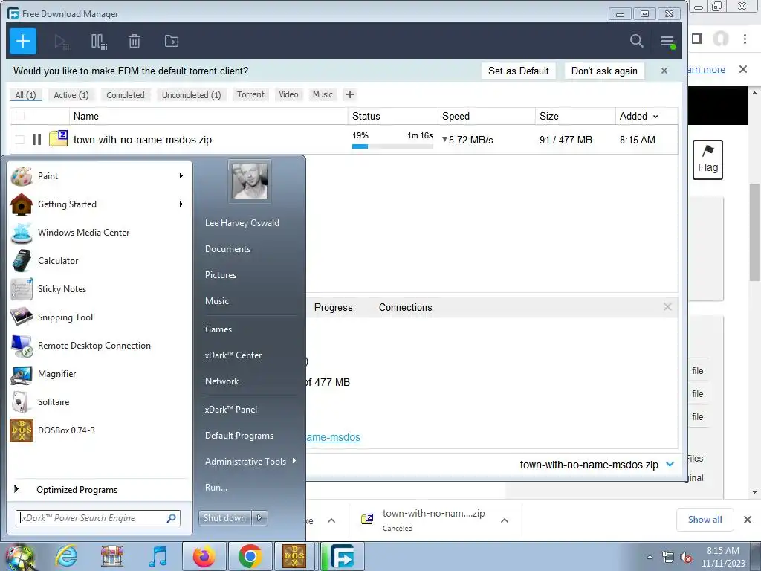This screenshot has width=761, height=571.
Task: Switch to Uncompleted (1) filter
Action: [x=191, y=95]
